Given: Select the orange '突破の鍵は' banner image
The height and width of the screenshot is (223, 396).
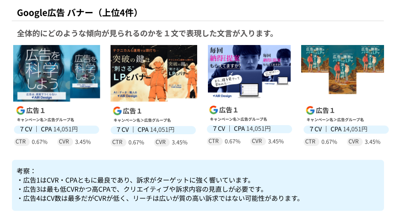Looking at the screenshot, I should (154, 74).
